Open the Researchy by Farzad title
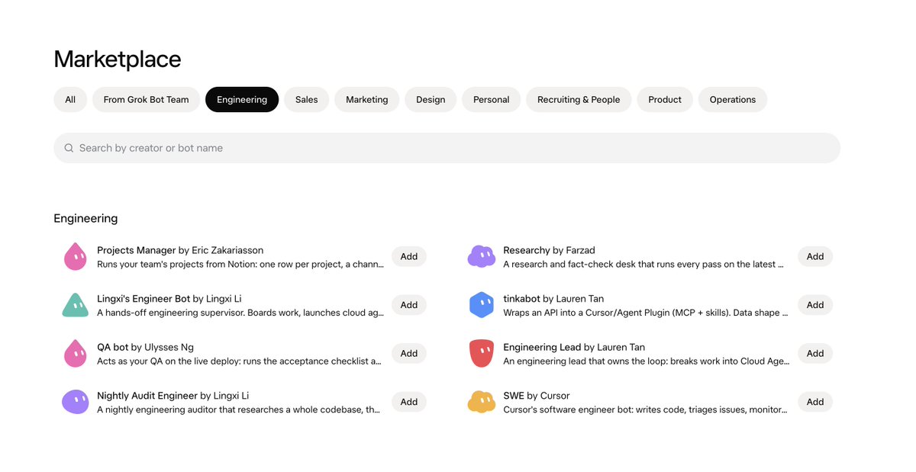 click(550, 250)
